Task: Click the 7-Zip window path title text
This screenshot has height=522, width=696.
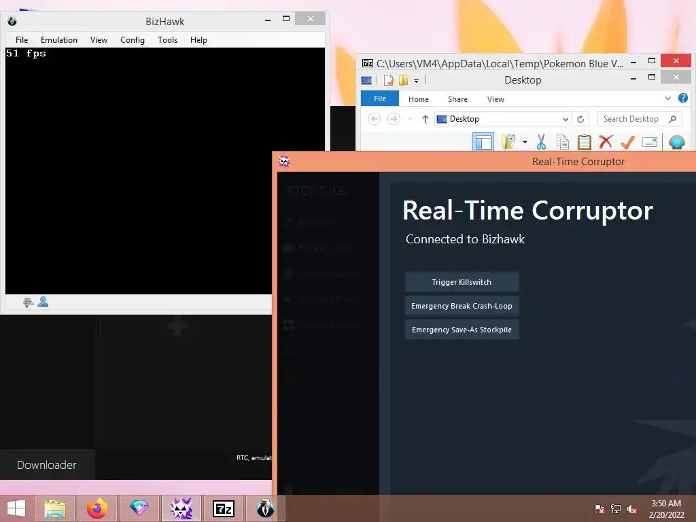Action: [500, 63]
